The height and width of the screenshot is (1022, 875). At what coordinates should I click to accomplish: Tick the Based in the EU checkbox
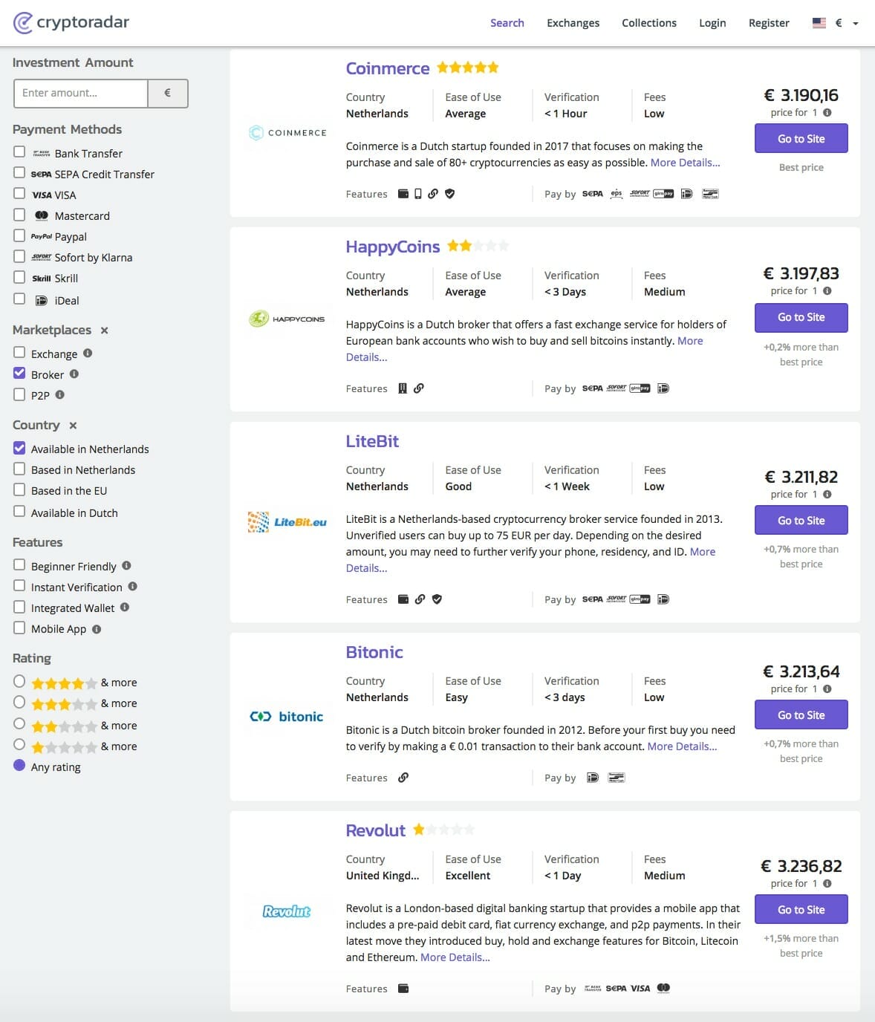click(x=19, y=490)
